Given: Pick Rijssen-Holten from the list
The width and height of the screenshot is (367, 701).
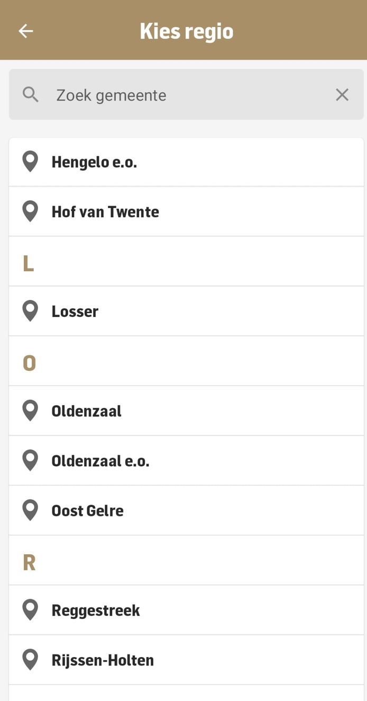Looking at the screenshot, I should click(102, 660).
